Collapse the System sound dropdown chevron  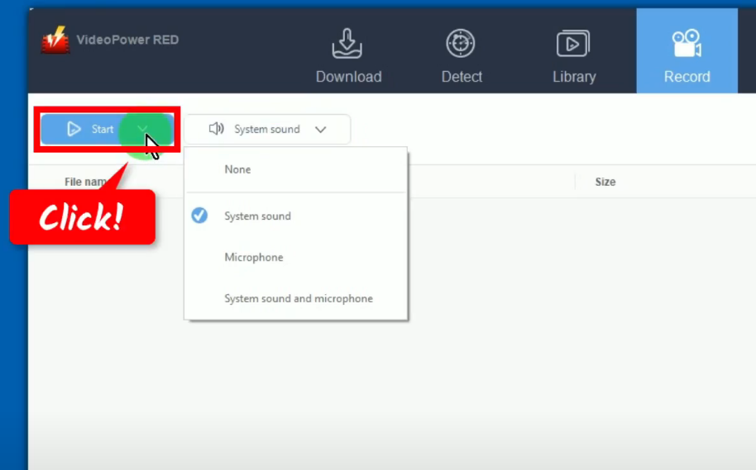tap(321, 130)
